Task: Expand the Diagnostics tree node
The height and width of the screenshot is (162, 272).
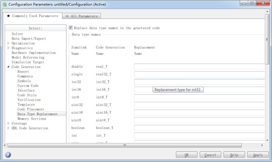Action: click(x=8, y=48)
